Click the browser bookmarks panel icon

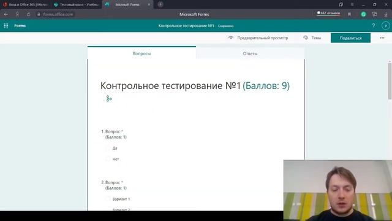[341, 4]
